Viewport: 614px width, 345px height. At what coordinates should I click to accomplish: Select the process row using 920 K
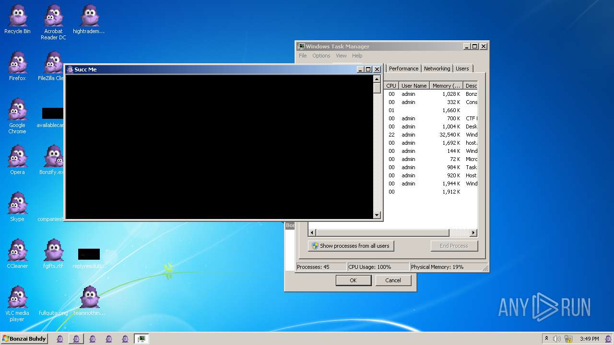click(431, 175)
